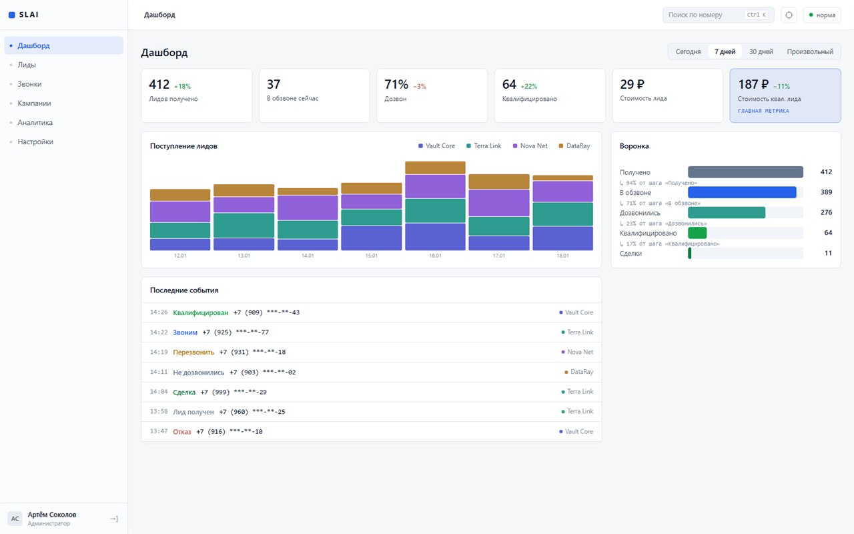
Task: Click the phone number +7 (925) ***-**-77
Action: 236,332
